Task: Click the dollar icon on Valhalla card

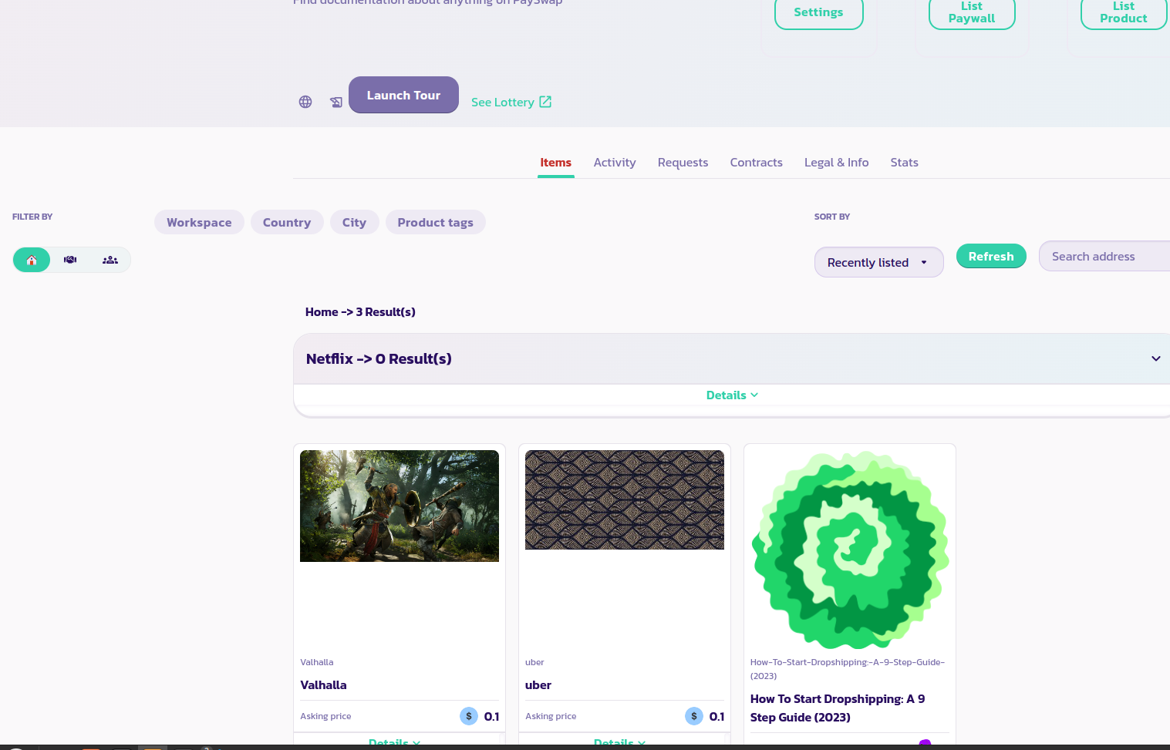Action: tap(469, 716)
